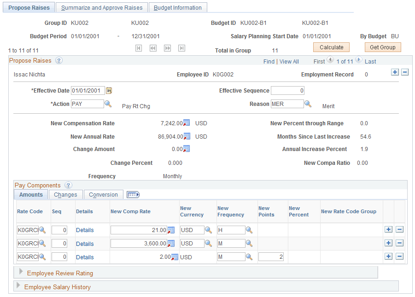The image size is (415, 297).
Task: Click the Calculate button
Action: pyautogui.click(x=331, y=47)
